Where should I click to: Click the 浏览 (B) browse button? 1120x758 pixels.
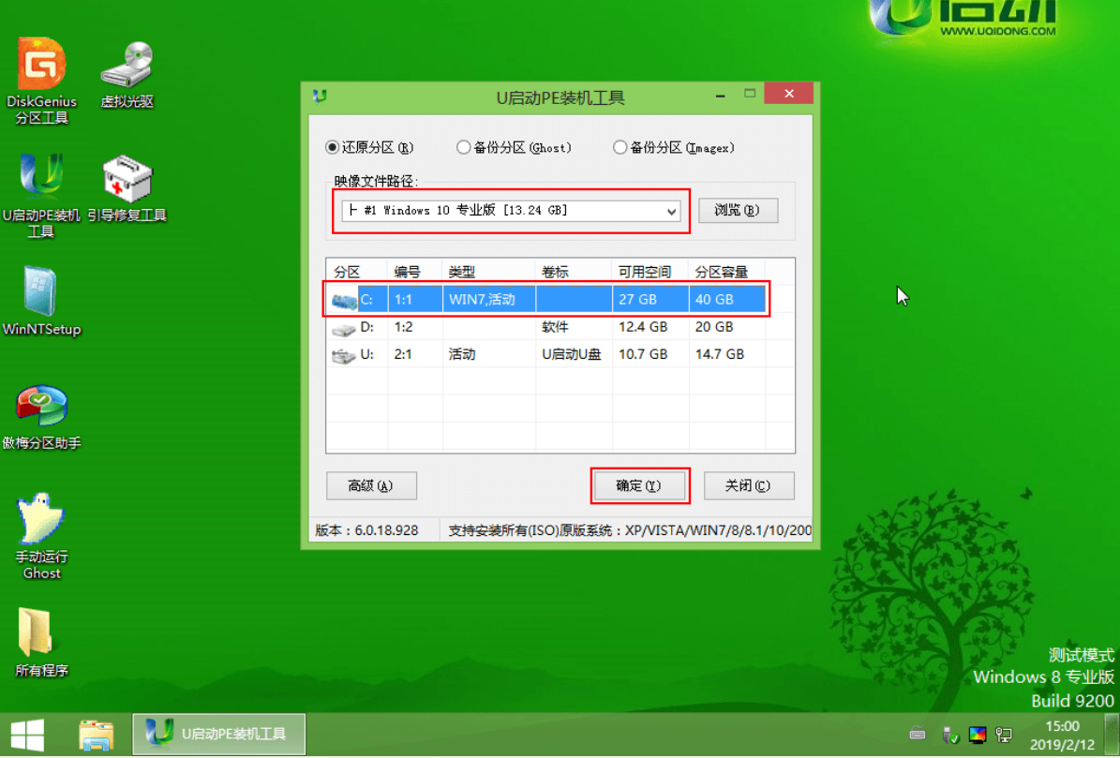738,210
